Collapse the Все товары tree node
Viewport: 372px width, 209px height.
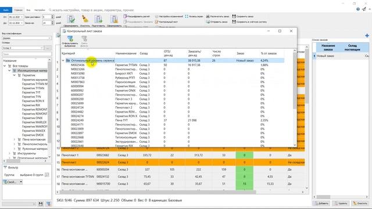coord(5,66)
